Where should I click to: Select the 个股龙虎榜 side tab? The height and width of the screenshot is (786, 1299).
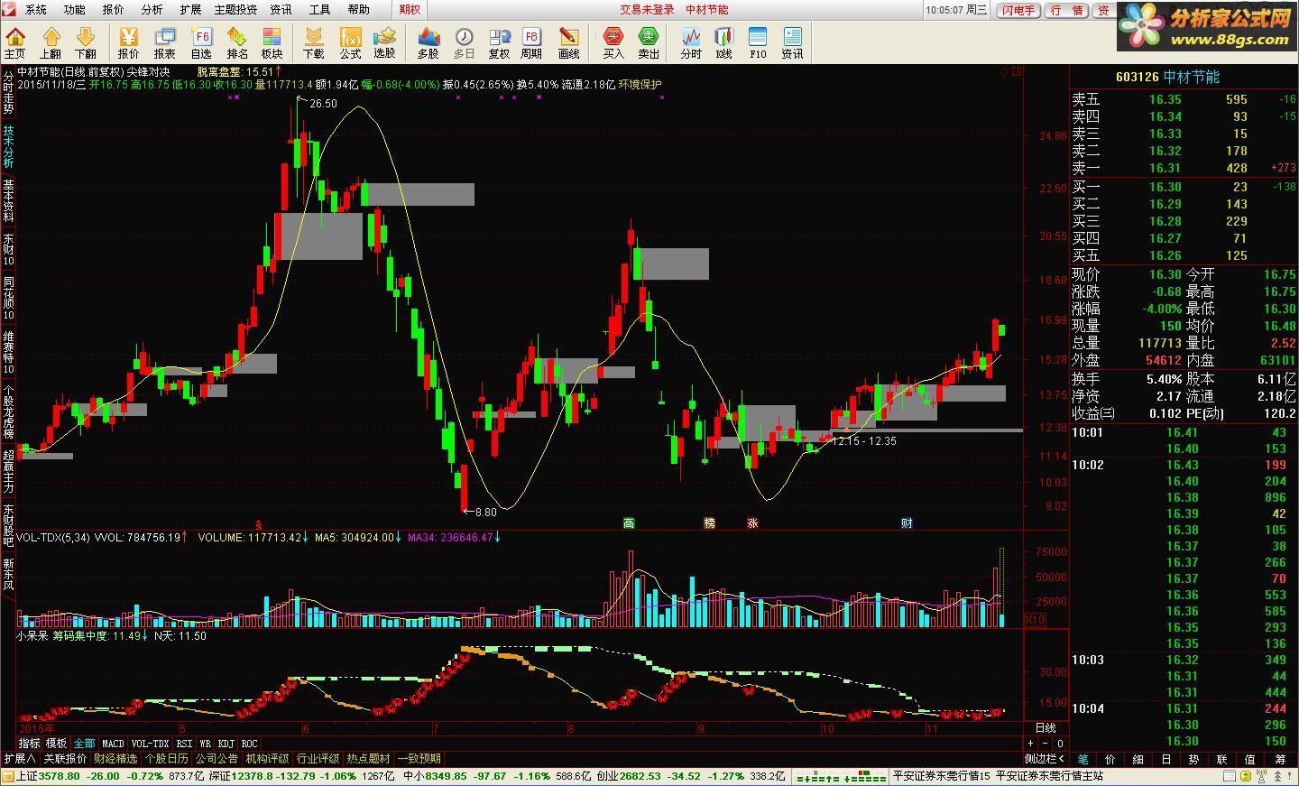click(8, 411)
